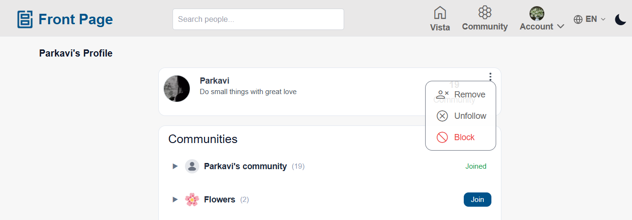This screenshot has width=632, height=220.
Task: Click the Search people input field
Action: [258, 19]
